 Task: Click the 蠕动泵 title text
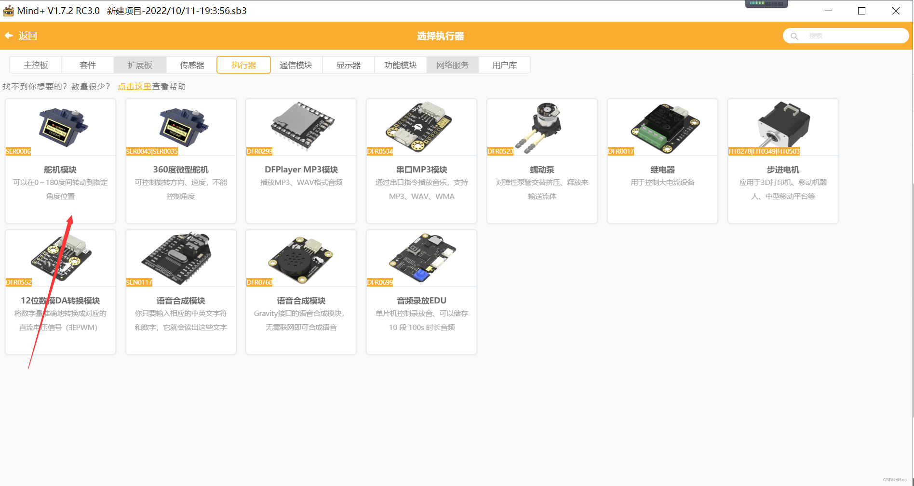(x=542, y=170)
